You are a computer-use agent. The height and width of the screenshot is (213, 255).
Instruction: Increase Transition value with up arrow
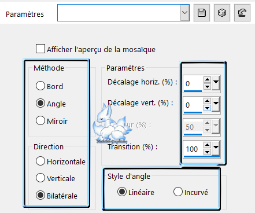(208, 145)
